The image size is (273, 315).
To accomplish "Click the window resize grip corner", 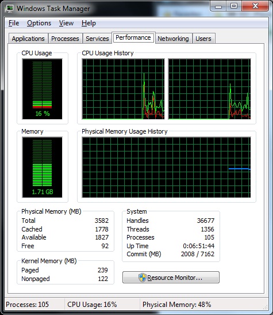I will click(266, 307).
